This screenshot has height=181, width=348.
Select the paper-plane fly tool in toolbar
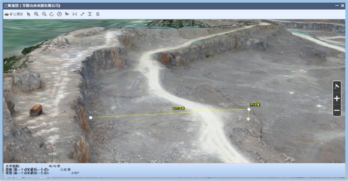pos(67,14)
